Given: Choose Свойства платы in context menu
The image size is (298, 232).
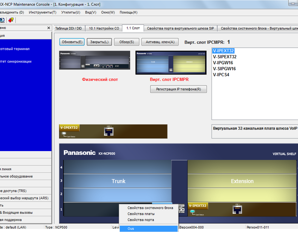Looking at the screenshot, I should coord(149,214).
